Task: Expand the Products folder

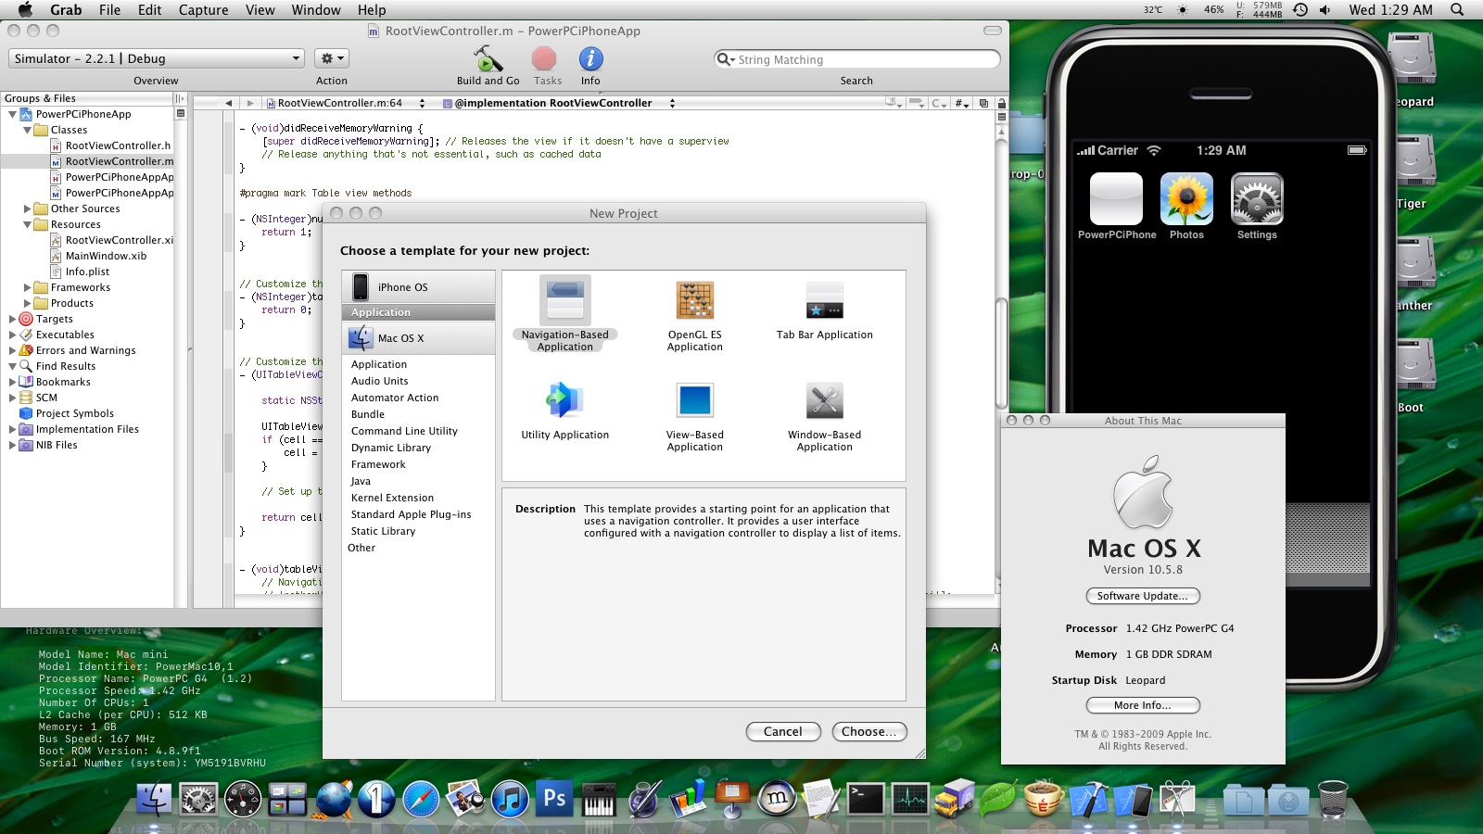Action: click(27, 303)
